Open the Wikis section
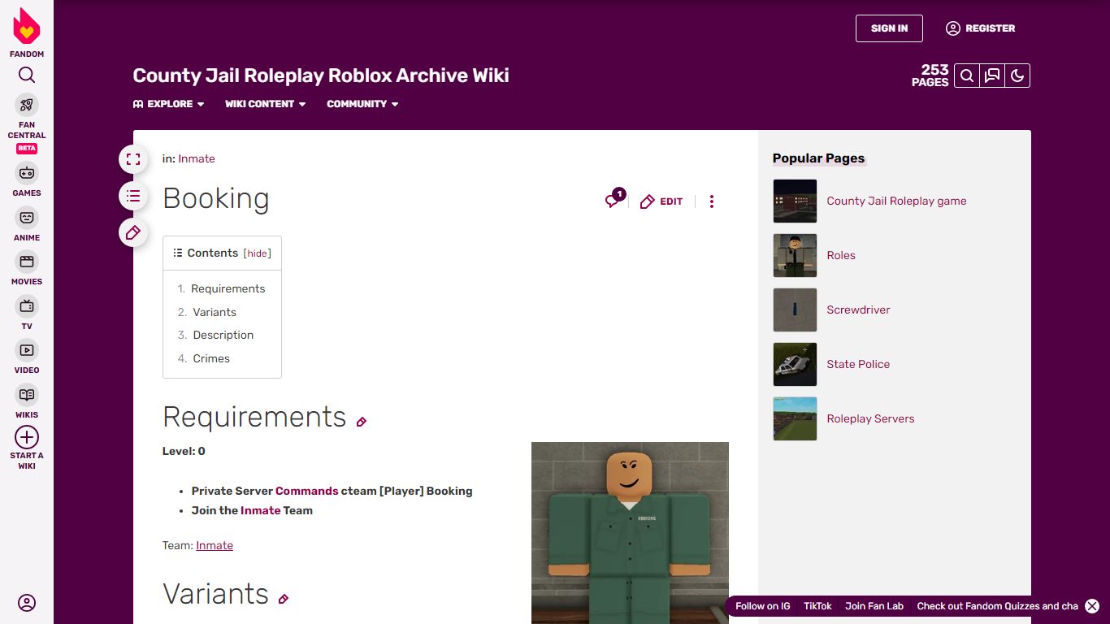Image resolution: width=1110 pixels, height=624 pixels. click(27, 401)
